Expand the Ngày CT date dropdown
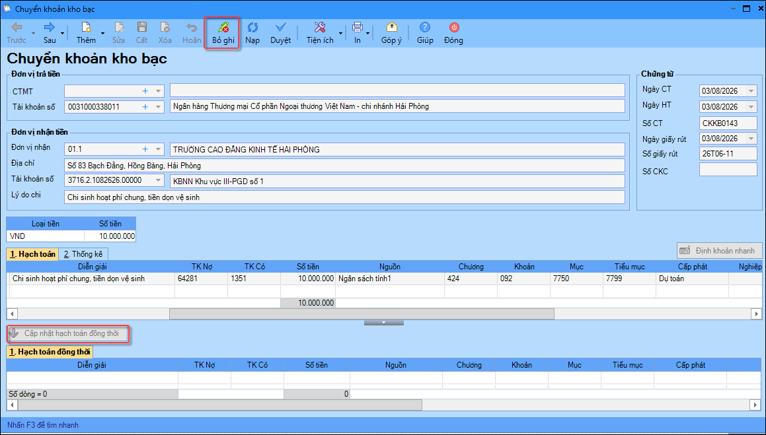The image size is (766, 435). click(751, 91)
